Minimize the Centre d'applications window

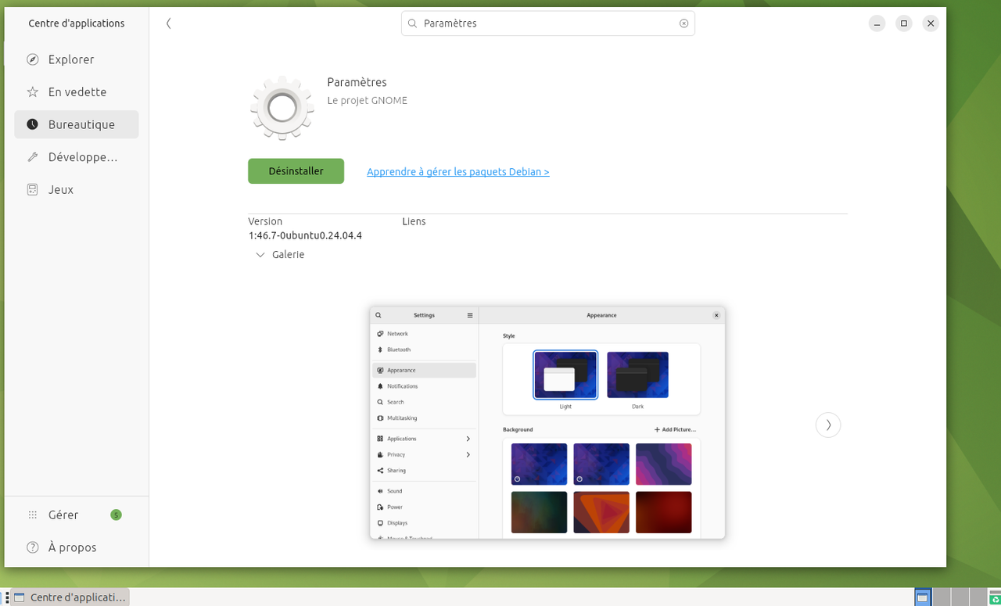pos(877,23)
